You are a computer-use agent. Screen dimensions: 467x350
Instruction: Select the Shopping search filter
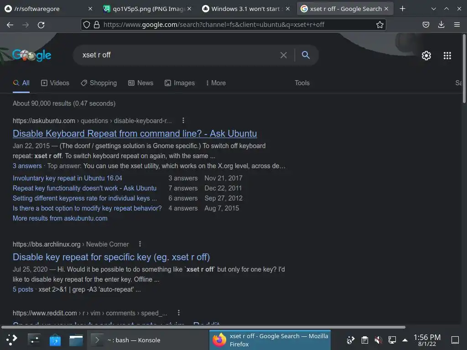[99, 83]
